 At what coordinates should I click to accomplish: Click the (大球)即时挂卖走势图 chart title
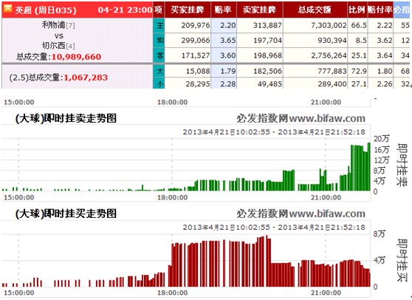(66, 118)
